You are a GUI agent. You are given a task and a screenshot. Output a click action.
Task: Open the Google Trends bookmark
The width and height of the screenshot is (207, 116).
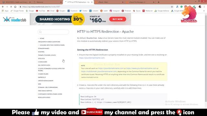tap(17, 11)
